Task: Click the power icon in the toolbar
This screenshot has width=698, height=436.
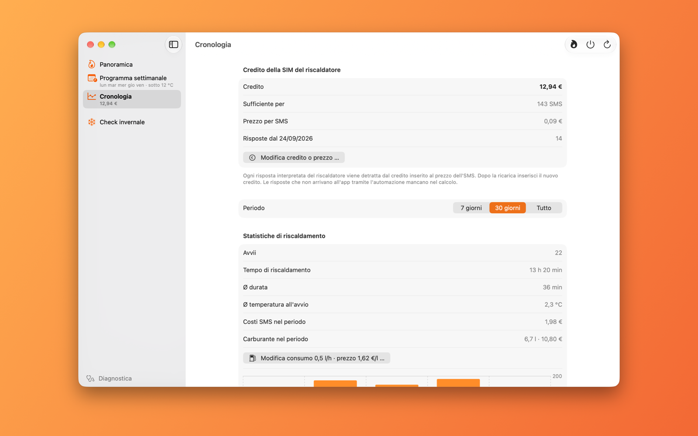Action: tap(590, 44)
